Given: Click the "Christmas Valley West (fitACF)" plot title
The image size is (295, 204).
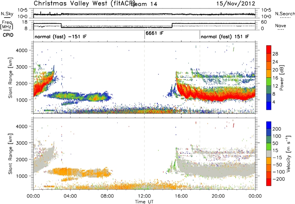Looking at the screenshot, I should (x=84, y=4).
